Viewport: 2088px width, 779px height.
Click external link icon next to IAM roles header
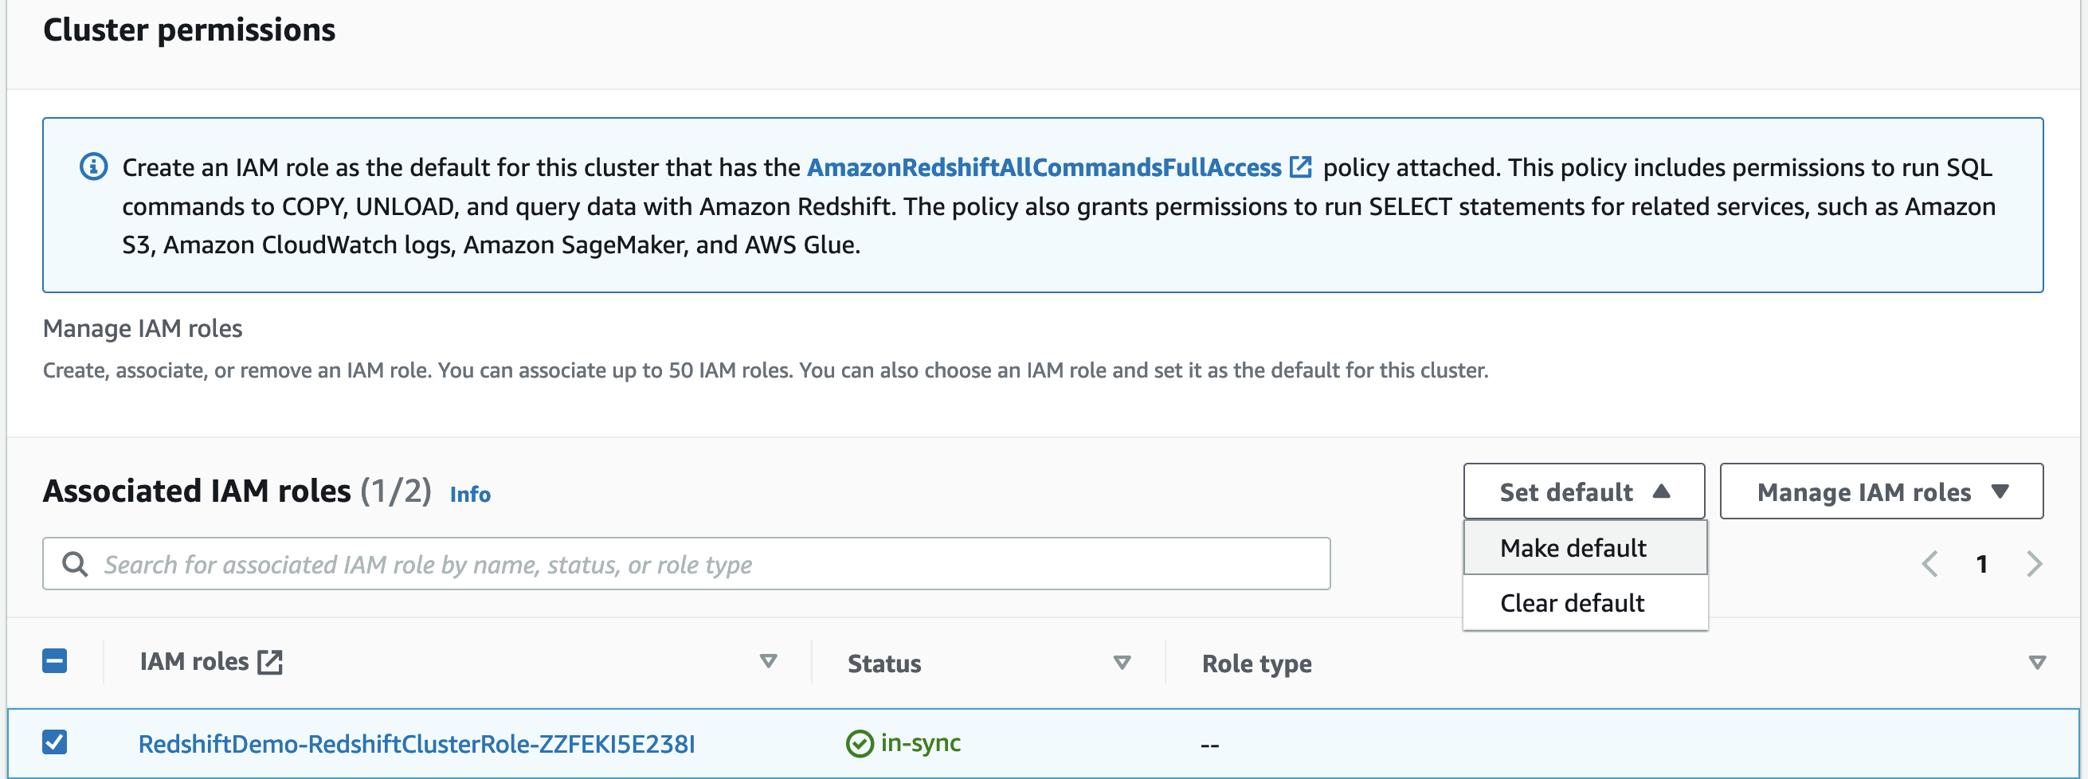tap(270, 662)
